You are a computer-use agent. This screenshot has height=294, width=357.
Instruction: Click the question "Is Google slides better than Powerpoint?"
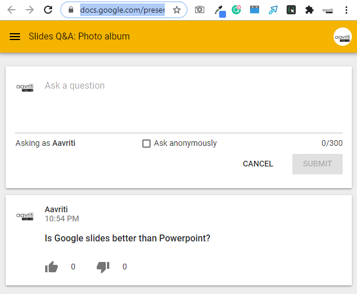click(x=128, y=238)
